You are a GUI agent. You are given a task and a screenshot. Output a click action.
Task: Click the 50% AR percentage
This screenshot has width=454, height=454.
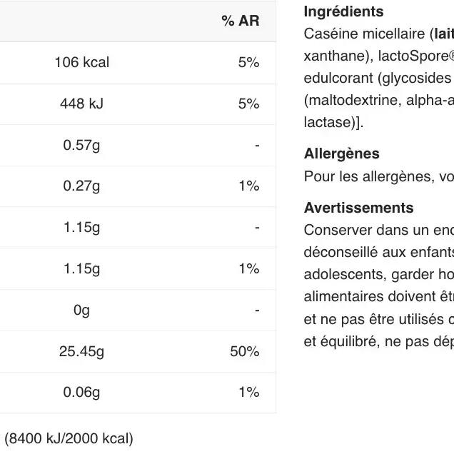click(245, 351)
